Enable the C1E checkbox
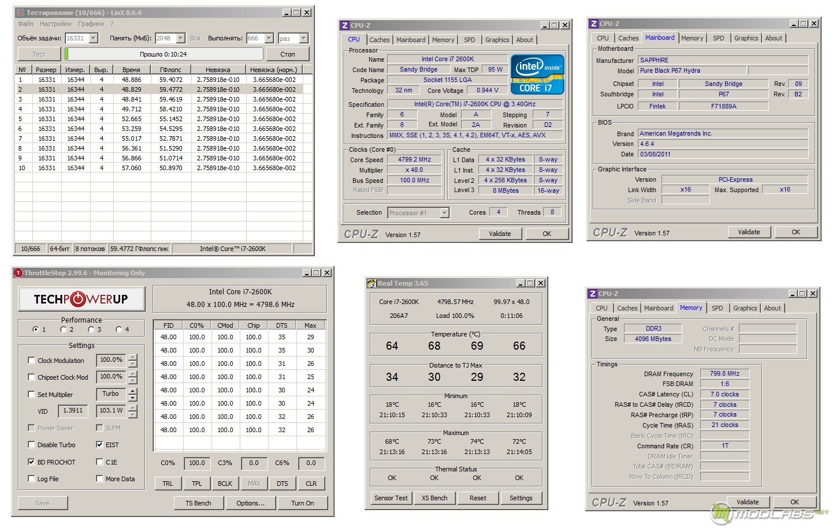Image resolution: width=836 pixels, height=532 pixels. pos(99,462)
